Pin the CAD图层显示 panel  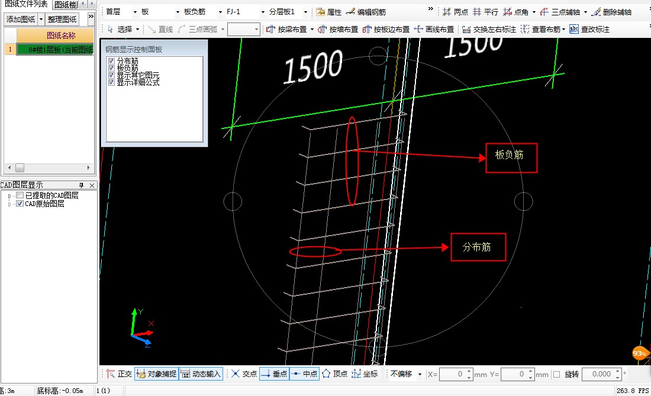click(x=82, y=185)
